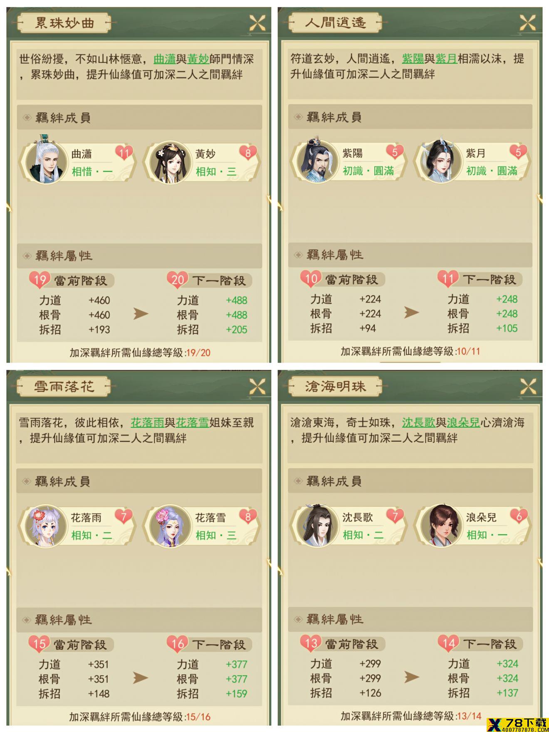549x732 pixels.
Task: Close the 累珠妙曲 panel
Action: tap(257, 23)
